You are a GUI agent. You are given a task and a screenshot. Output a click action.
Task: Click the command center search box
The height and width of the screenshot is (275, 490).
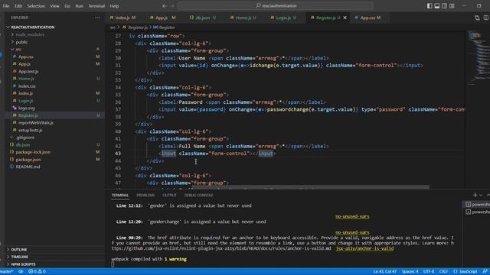tap(276, 6)
